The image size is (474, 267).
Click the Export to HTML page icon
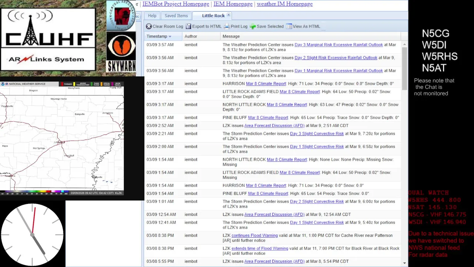[188, 26]
